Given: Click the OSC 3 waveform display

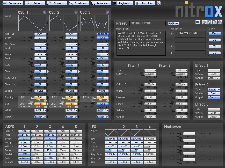Looking at the screenshot, I should [95, 23].
